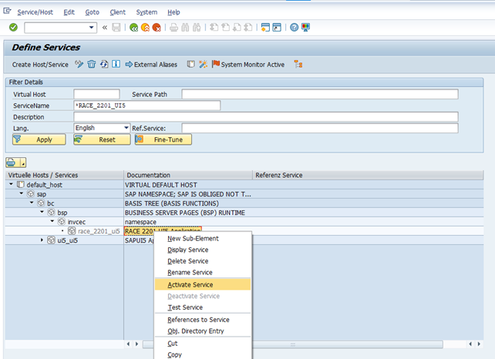This screenshot has height=359, width=495.
Task: Click the Delete trash can icon
Action: click(x=91, y=65)
